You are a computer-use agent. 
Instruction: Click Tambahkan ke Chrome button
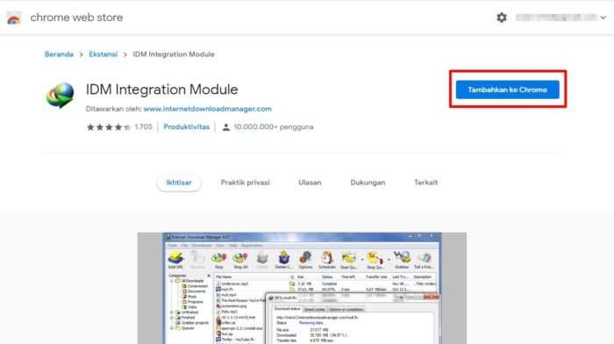[x=508, y=90]
